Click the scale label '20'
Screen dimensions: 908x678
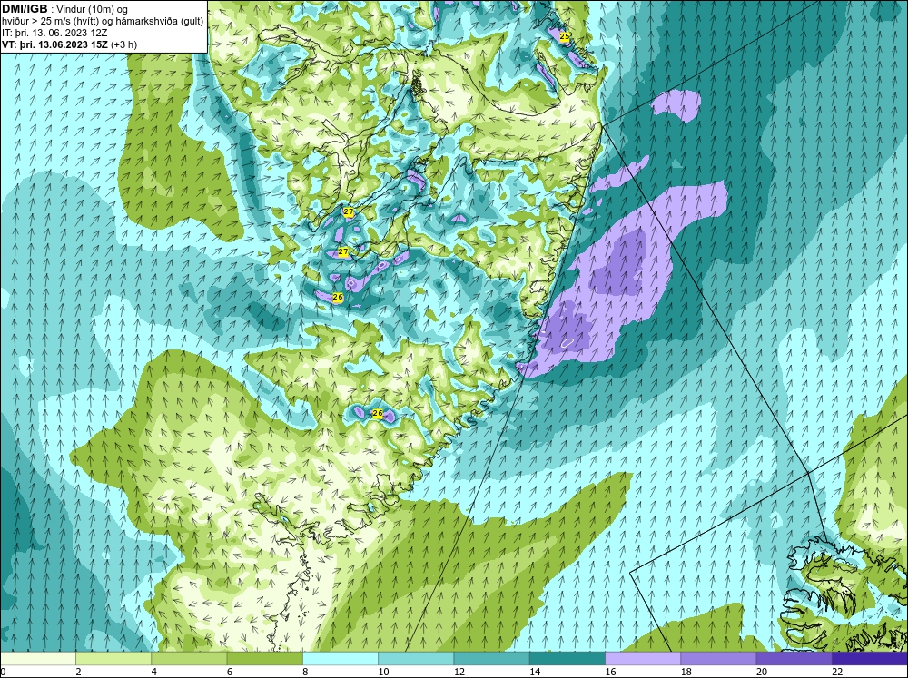762,672
